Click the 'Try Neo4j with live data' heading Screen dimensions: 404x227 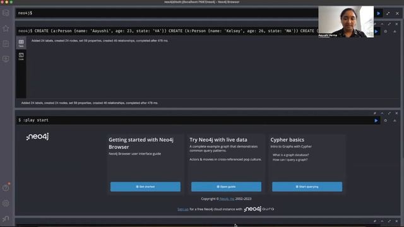tap(218, 140)
